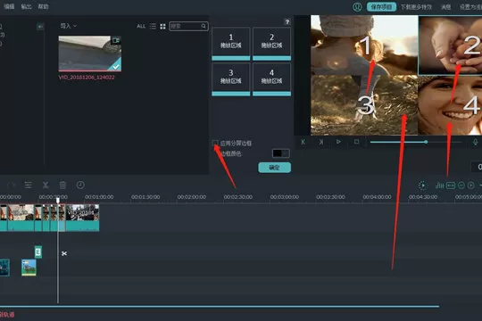Open the download more effects link
482x321 pixels.
coord(416,7)
